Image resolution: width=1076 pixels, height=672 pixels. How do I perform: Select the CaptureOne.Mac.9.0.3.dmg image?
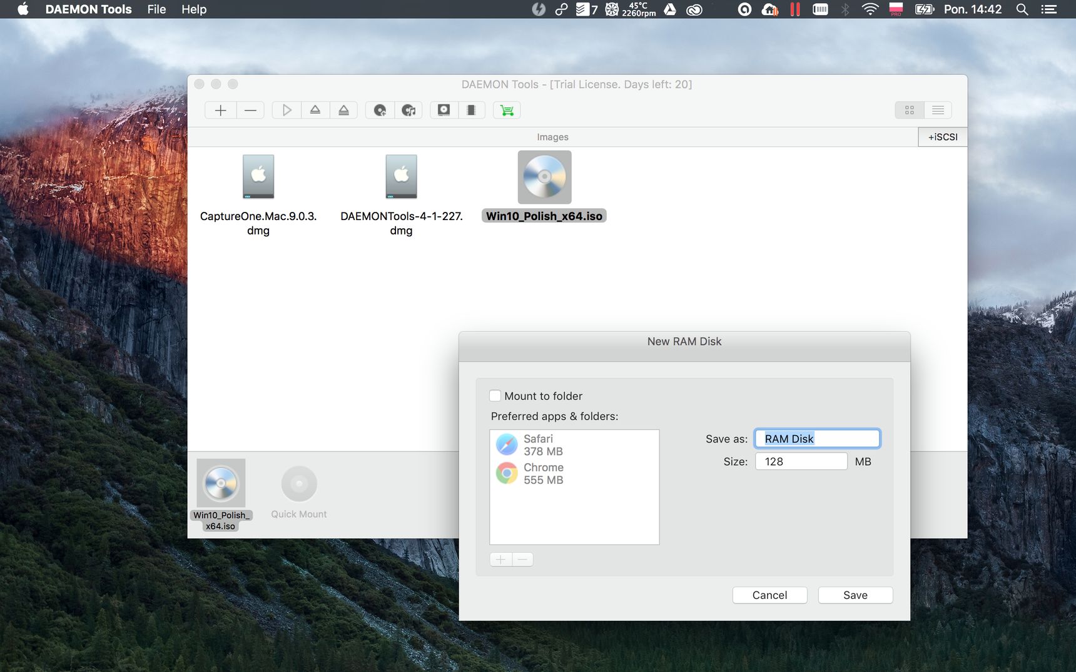258,195
